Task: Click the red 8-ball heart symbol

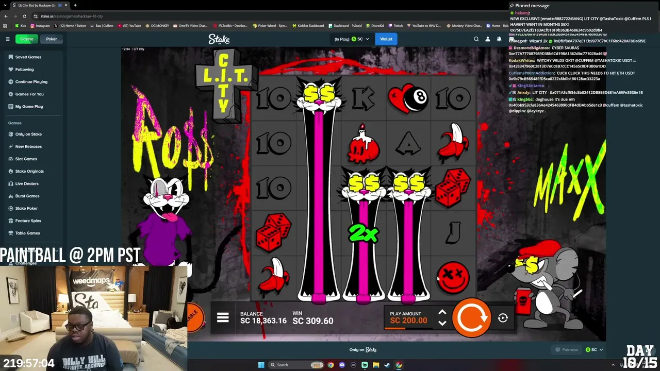Action: point(408,98)
